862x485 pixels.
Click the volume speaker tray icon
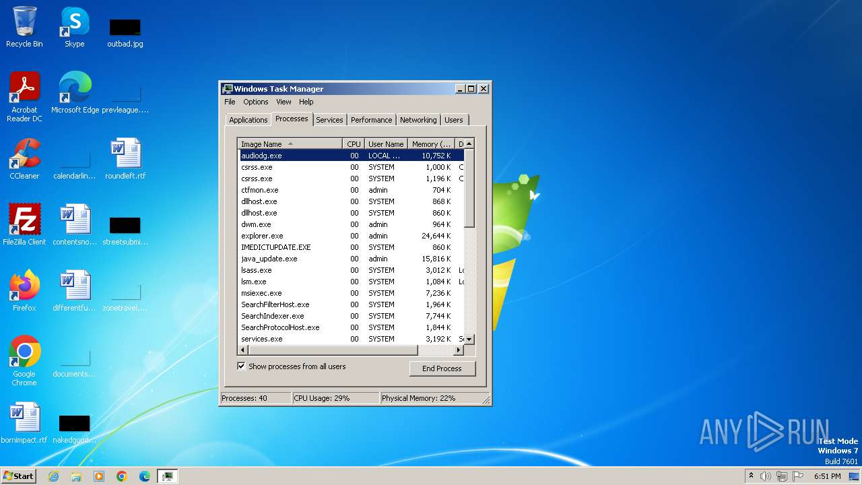pos(766,476)
